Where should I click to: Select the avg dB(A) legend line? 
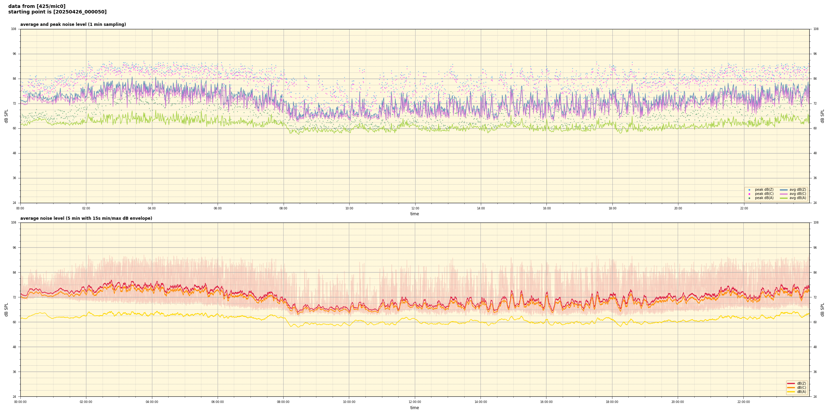point(784,198)
